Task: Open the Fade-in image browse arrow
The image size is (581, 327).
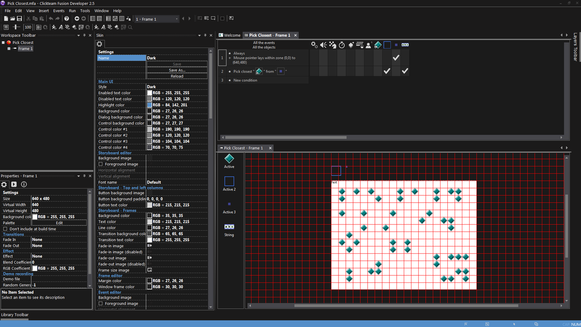Action: click(150, 246)
